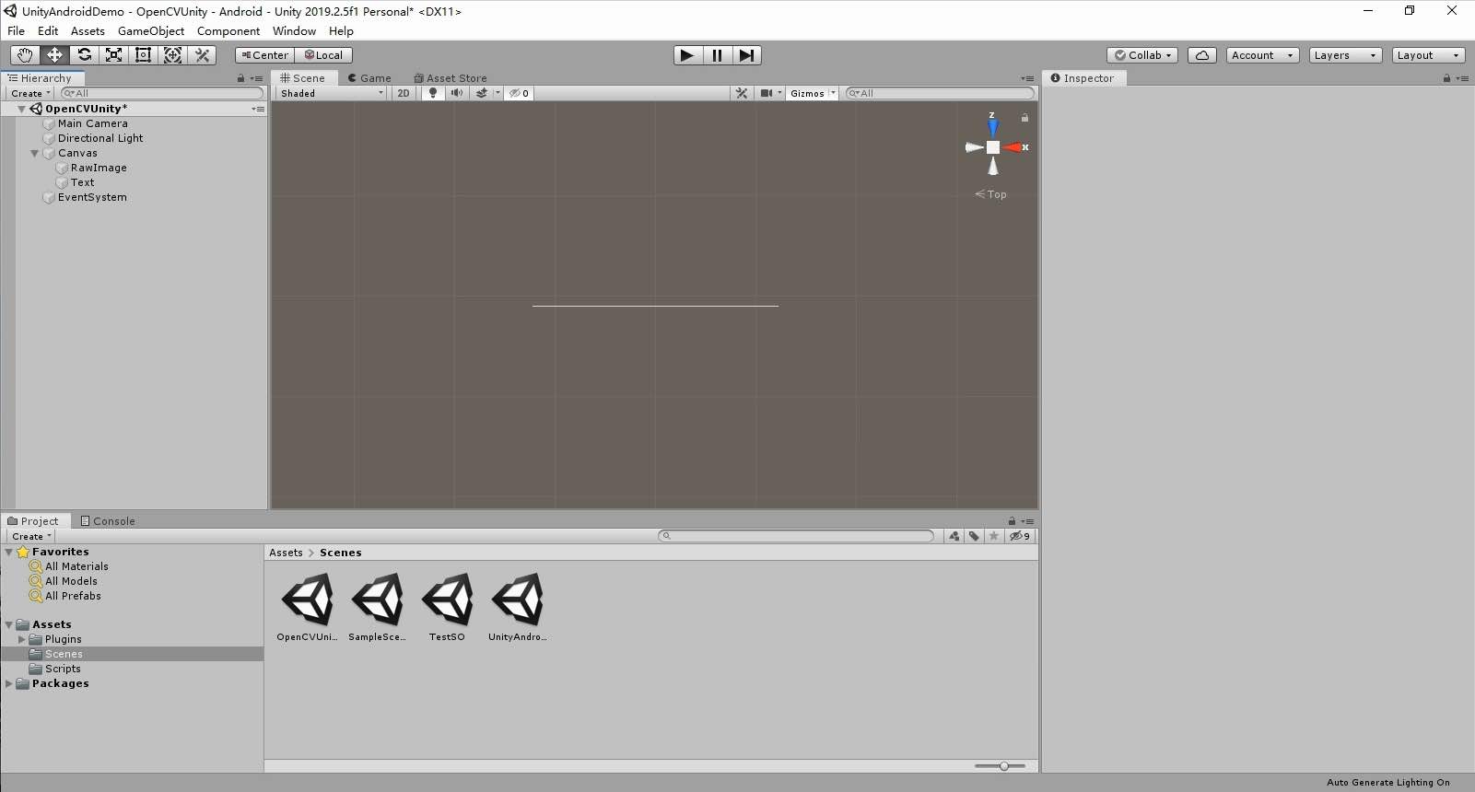Select the Hand tool in toolbar
This screenshot has width=1475, height=792.
point(25,55)
